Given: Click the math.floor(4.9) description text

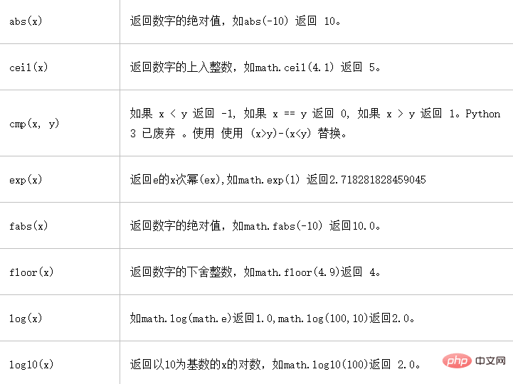Looking at the screenshot, I should point(255,272).
